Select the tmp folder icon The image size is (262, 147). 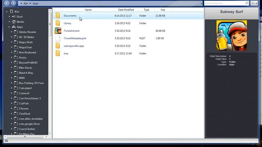[58, 53]
